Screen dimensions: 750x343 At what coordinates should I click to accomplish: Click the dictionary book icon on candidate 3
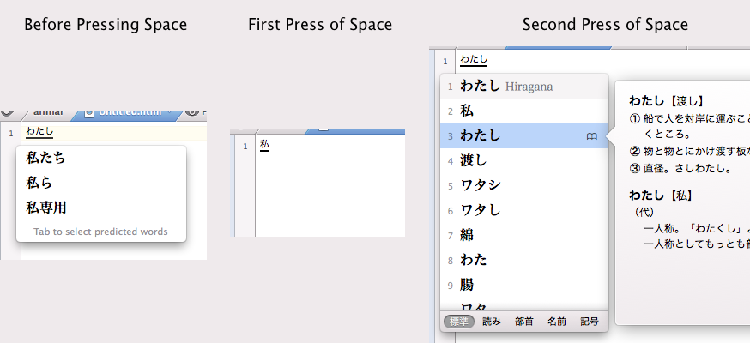point(591,136)
